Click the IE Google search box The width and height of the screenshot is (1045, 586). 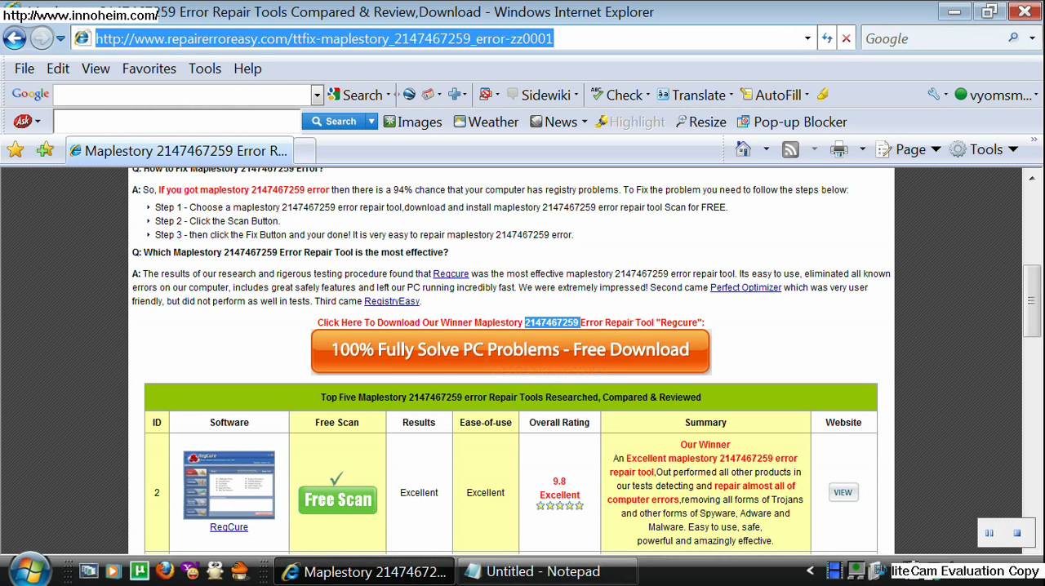tap(933, 38)
